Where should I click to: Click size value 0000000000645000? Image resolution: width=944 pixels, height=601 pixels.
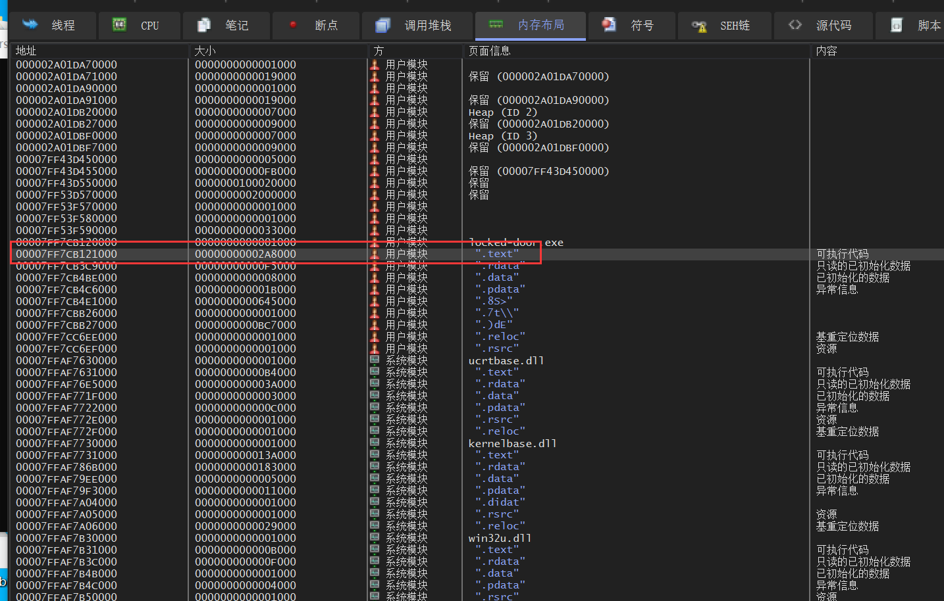[x=246, y=301]
